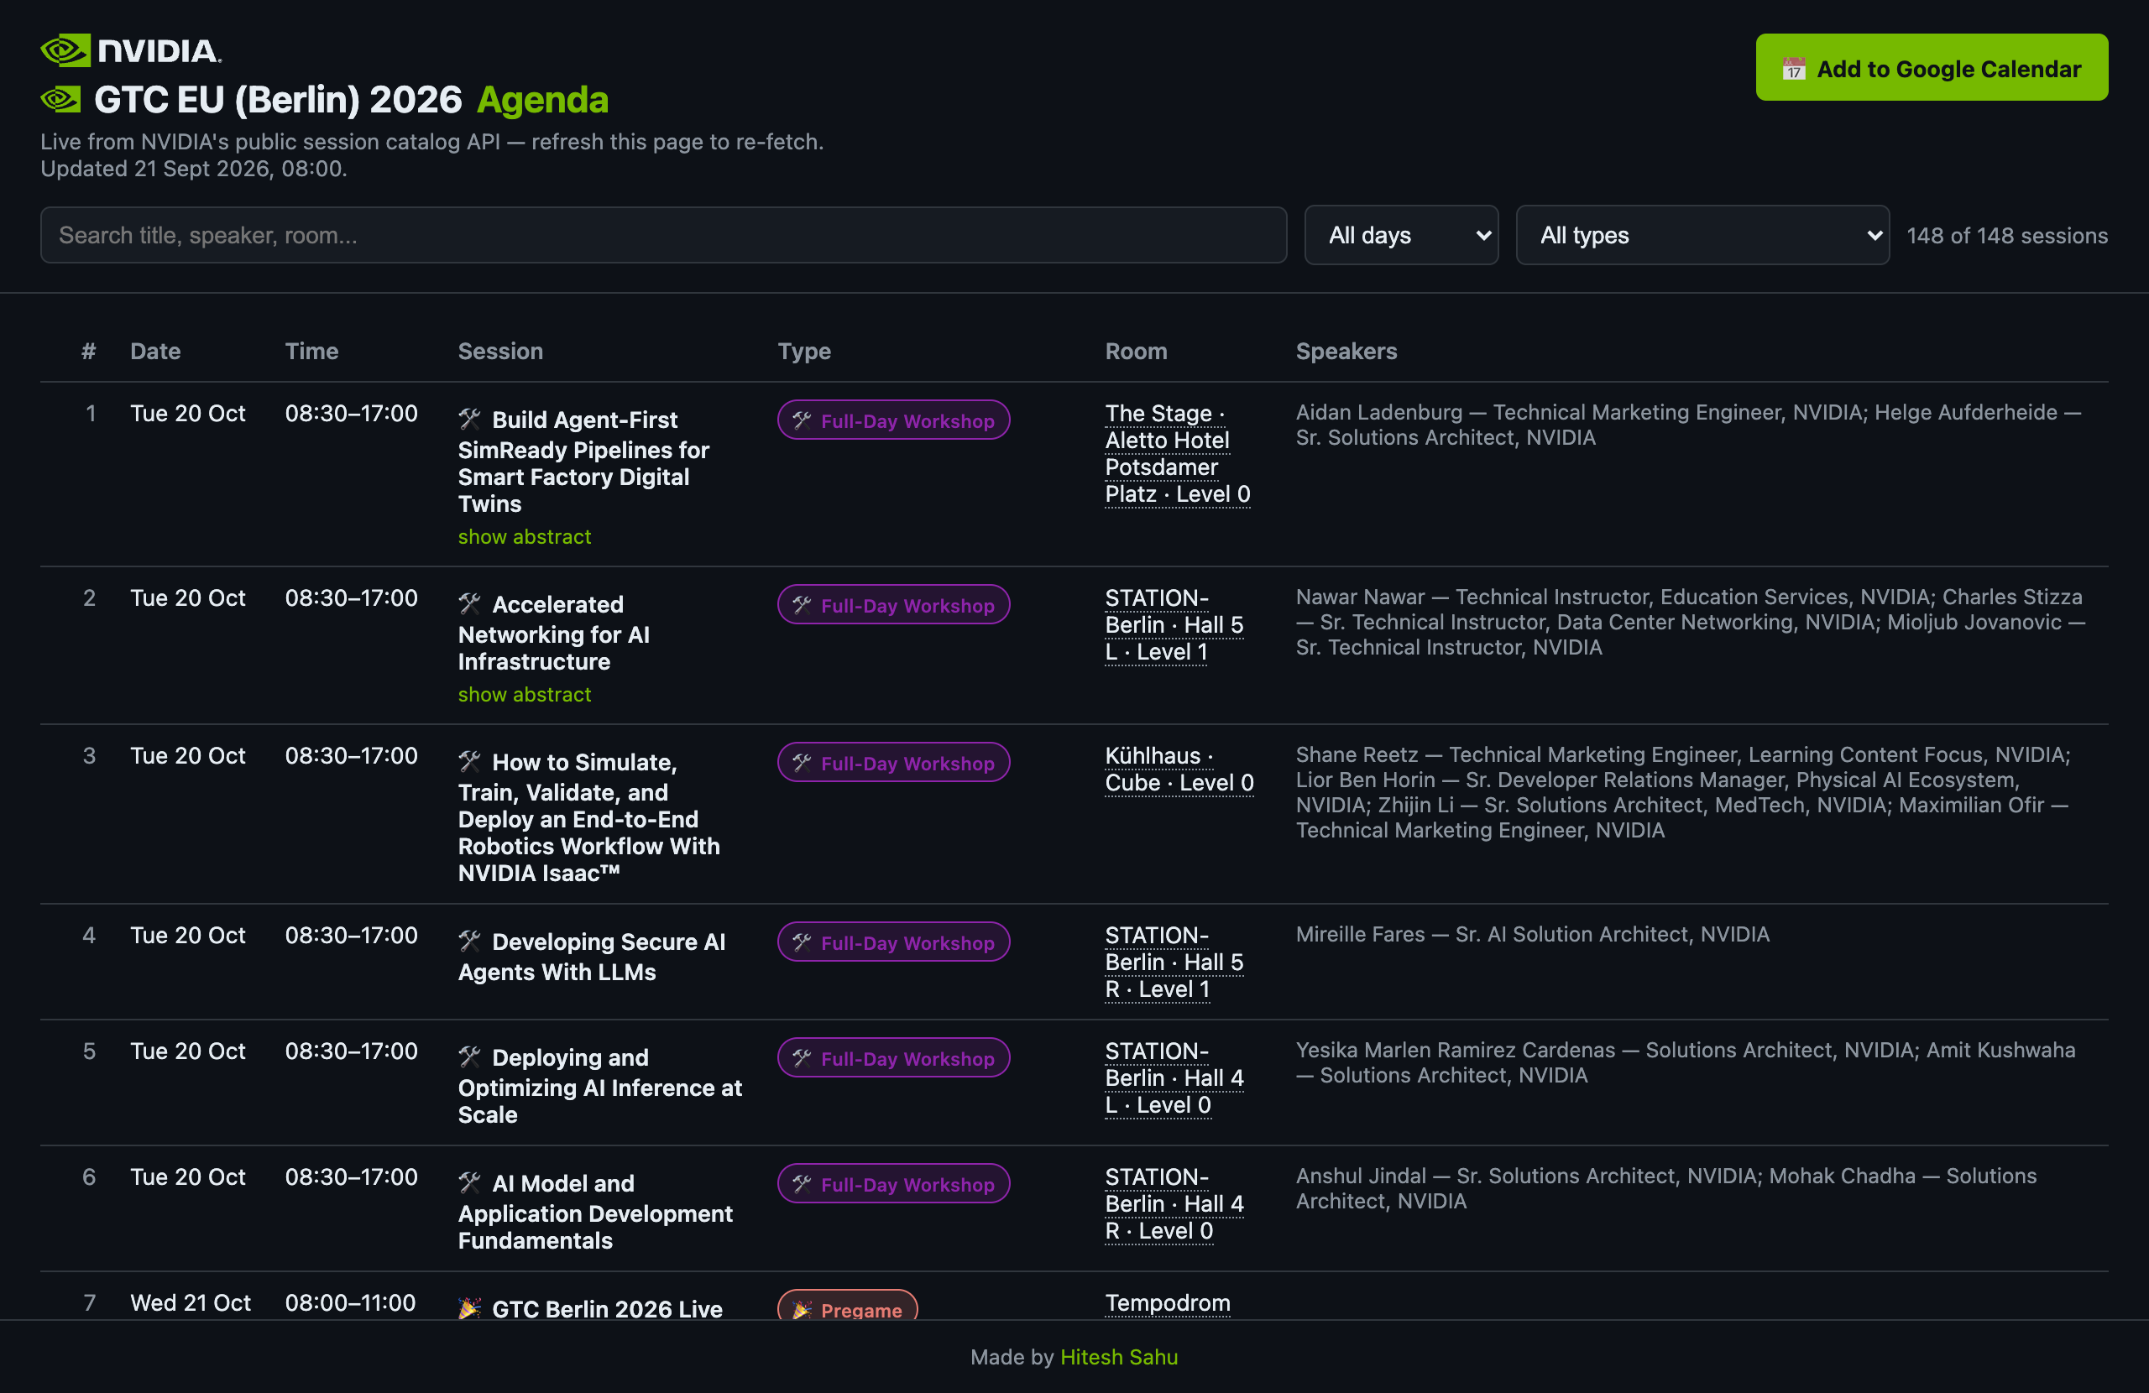Click Full-Day Workshop badge in row 1
Viewport: 2149px width, 1393px height.
pyautogui.click(x=893, y=420)
